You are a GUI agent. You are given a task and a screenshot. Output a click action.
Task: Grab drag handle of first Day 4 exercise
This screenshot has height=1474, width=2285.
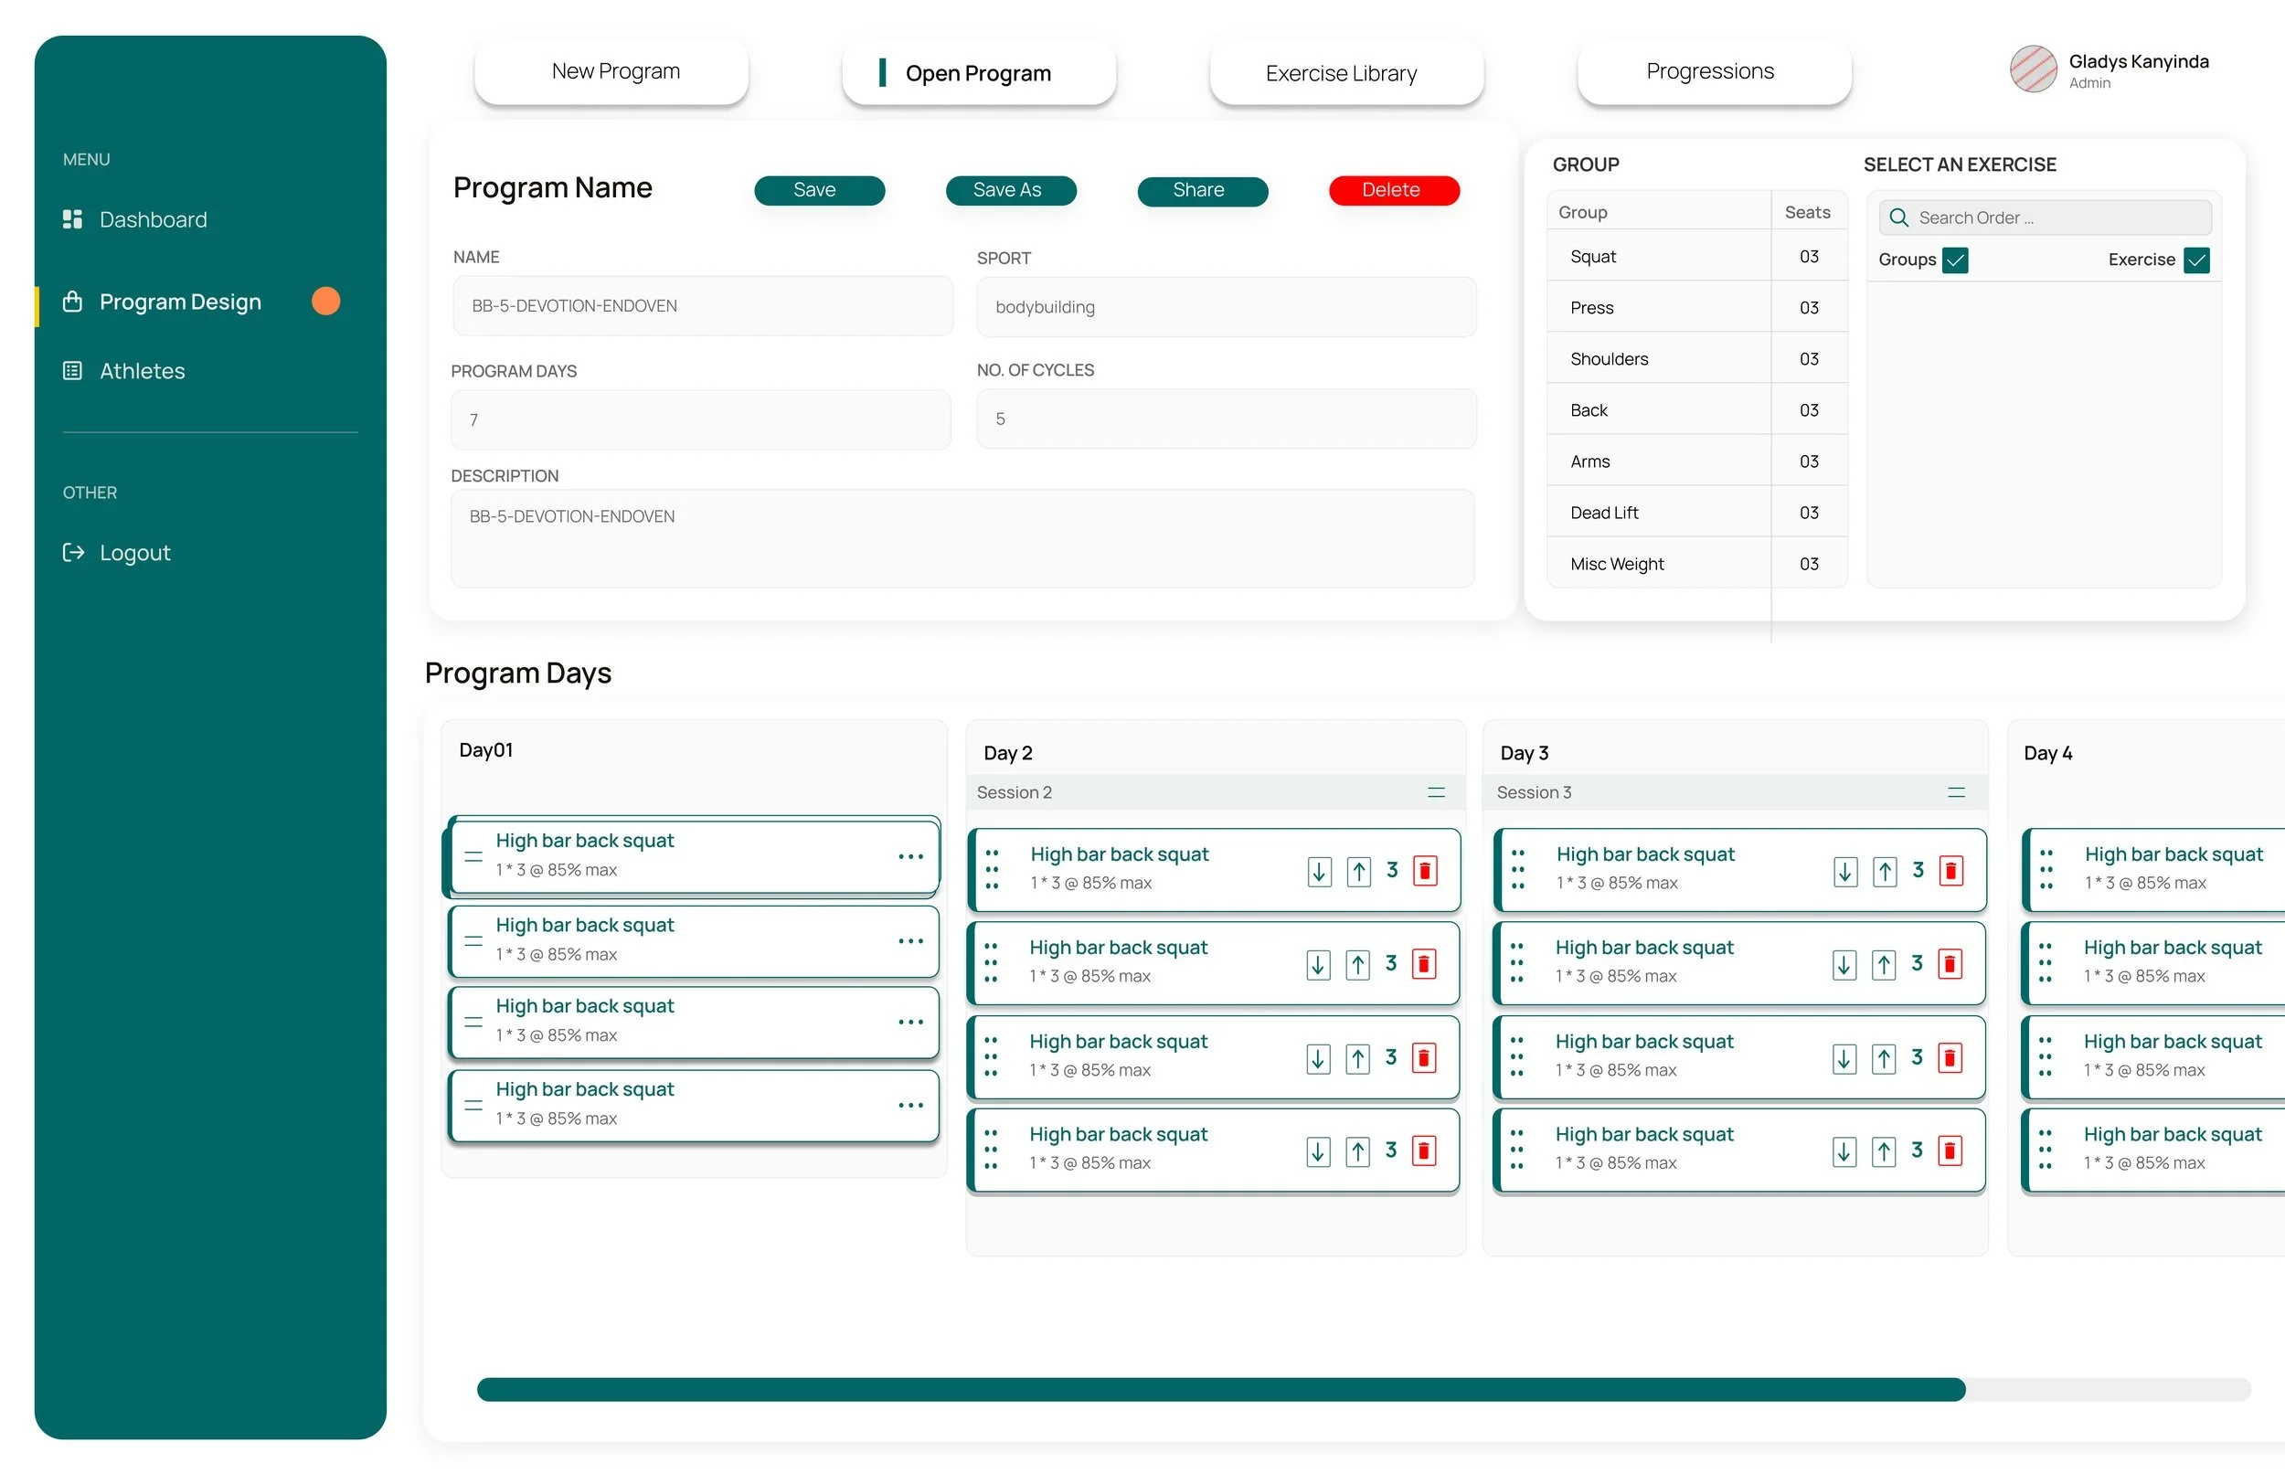tap(2046, 869)
